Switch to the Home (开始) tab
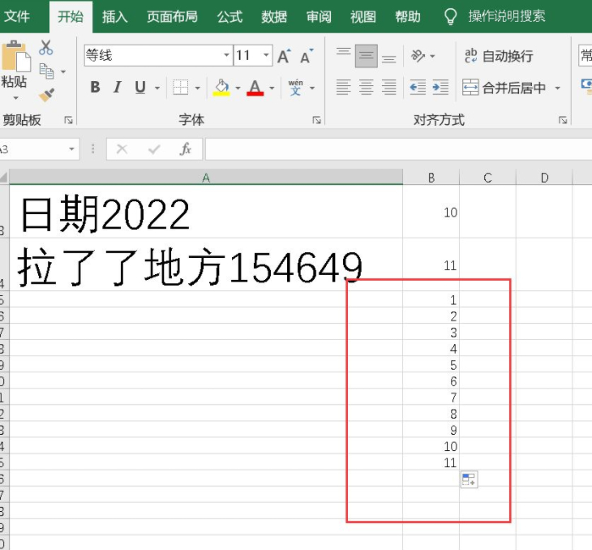 coord(71,16)
